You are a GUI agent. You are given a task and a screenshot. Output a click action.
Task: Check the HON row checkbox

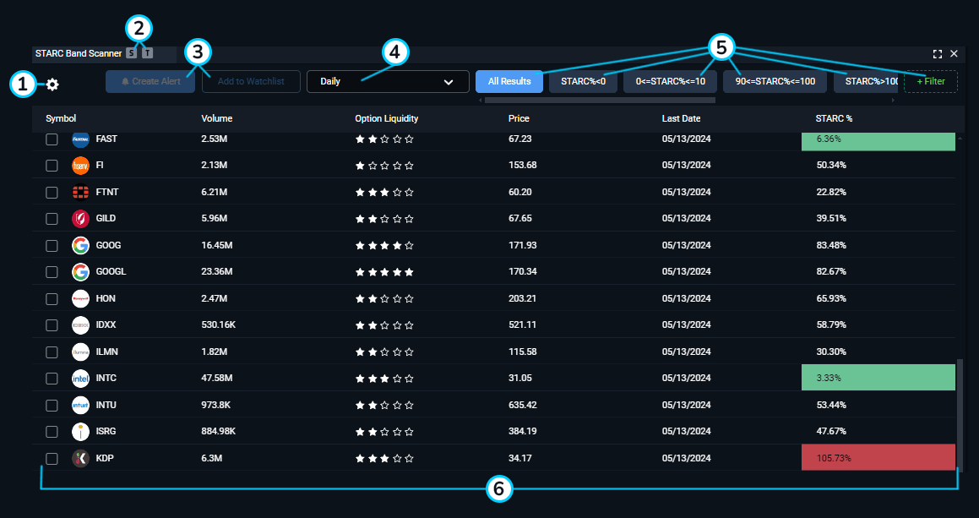coord(52,298)
